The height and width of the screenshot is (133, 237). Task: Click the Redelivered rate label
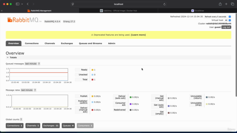point(120,110)
